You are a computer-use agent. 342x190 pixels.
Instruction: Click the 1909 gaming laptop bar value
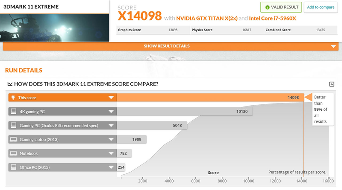click(137, 139)
